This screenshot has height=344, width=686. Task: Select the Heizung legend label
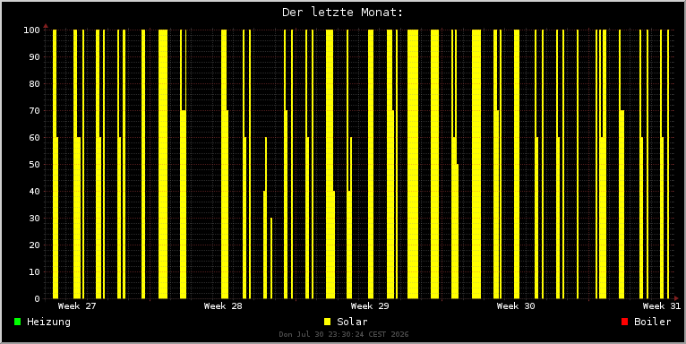coord(48,322)
